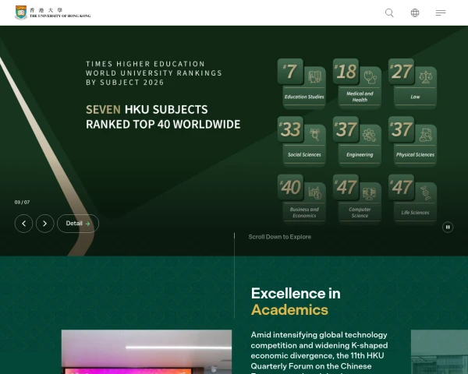Pause the hero carousel
The height and width of the screenshot is (374, 468).
(448, 228)
